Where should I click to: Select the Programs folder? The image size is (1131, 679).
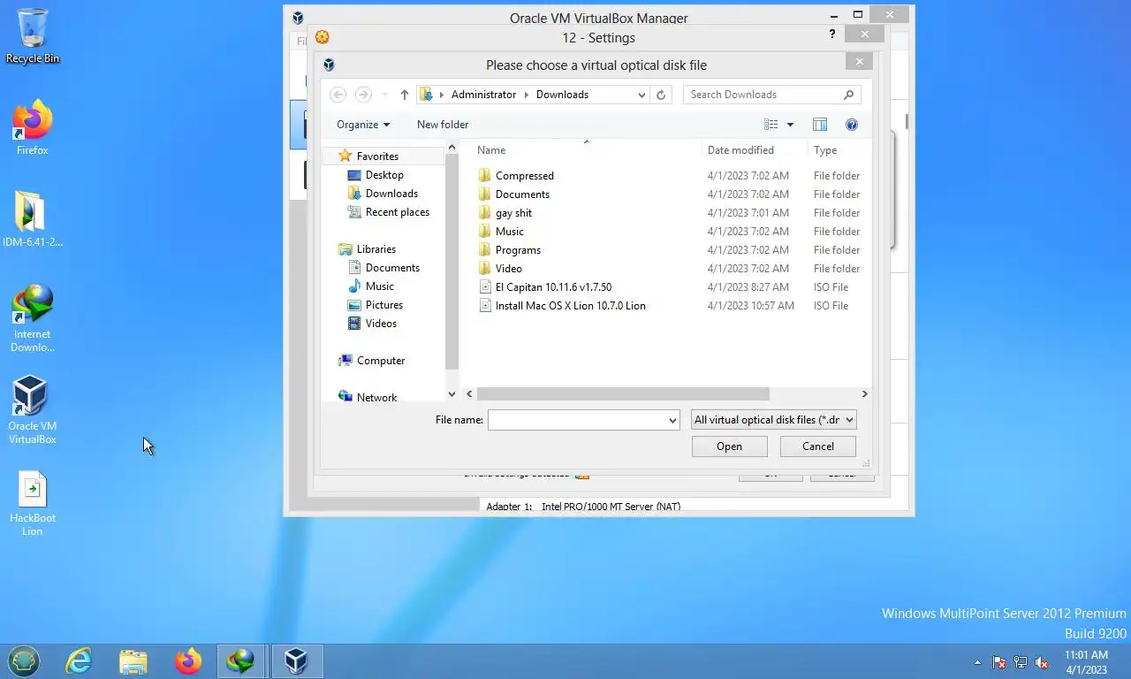(518, 250)
